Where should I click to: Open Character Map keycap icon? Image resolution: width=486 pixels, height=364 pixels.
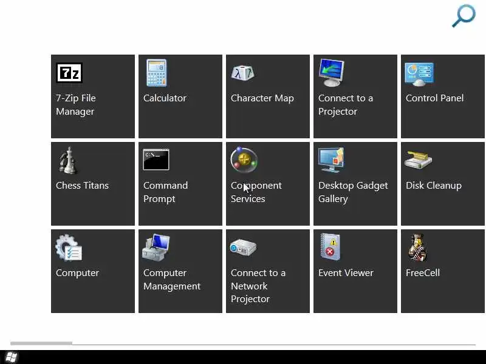(x=243, y=73)
